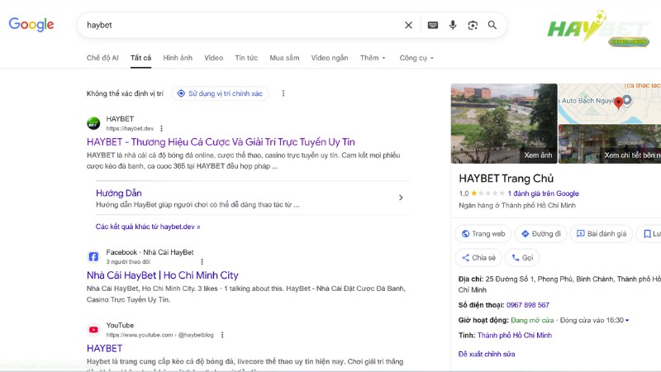
Task: Open three-dot menu beside YouTube result
Action: 222,335
